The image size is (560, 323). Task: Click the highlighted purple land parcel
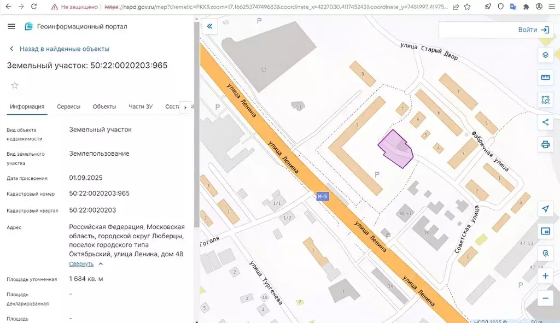click(x=394, y=148)
